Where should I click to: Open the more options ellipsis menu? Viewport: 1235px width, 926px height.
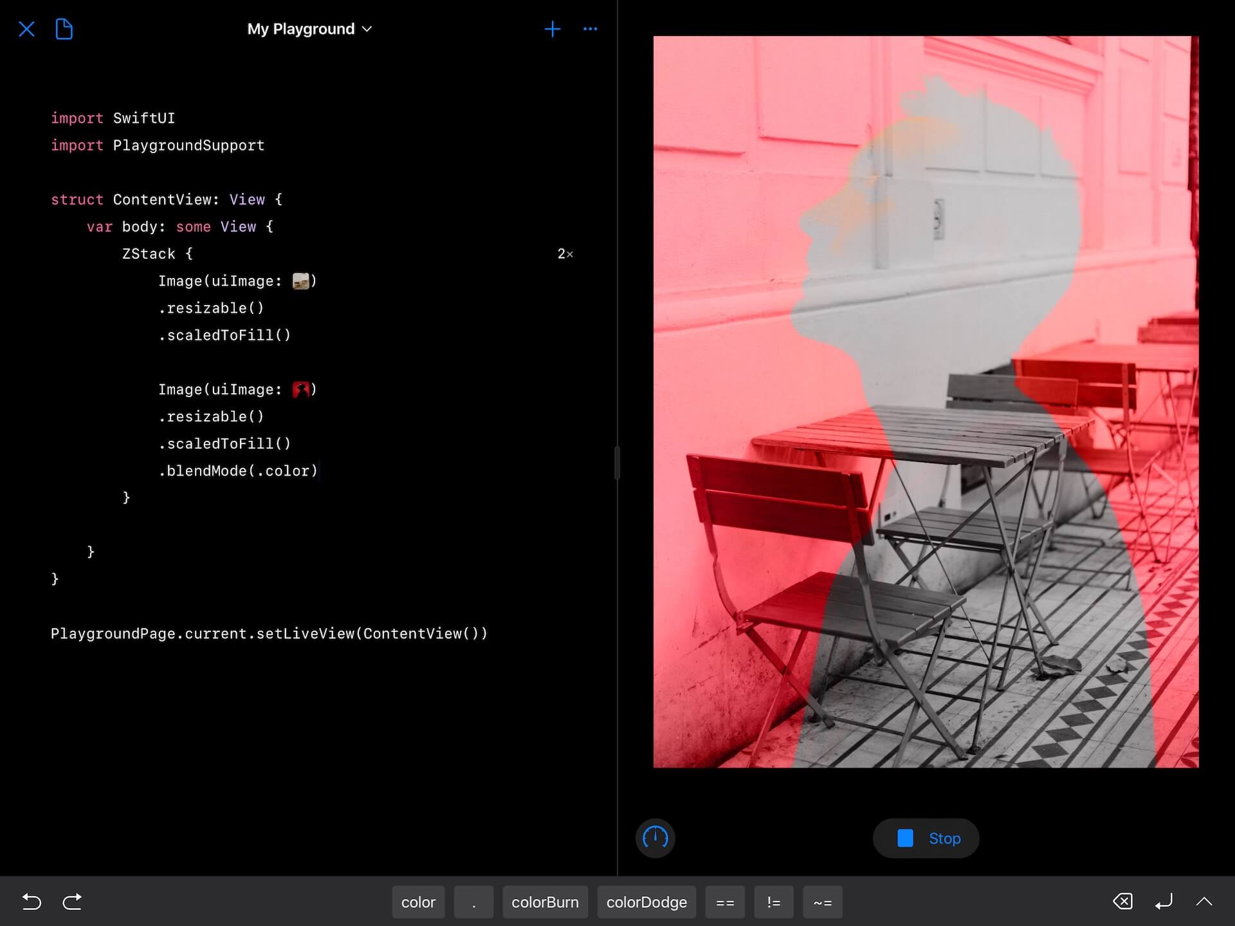(x=590, y=29)
